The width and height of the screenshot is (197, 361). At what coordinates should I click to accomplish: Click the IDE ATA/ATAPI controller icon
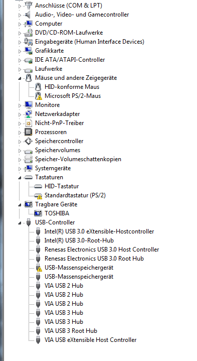point(29,60)
